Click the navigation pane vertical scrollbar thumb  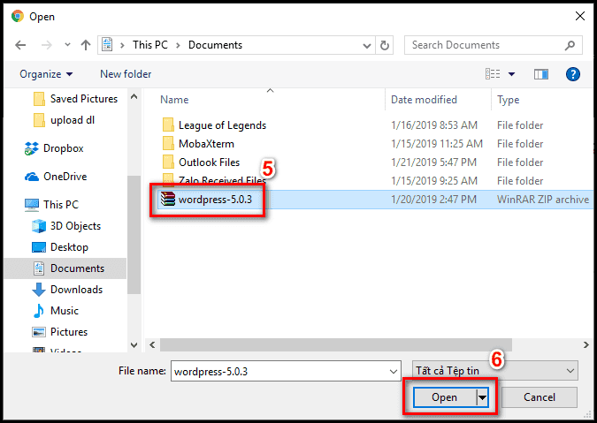point(134,235)
